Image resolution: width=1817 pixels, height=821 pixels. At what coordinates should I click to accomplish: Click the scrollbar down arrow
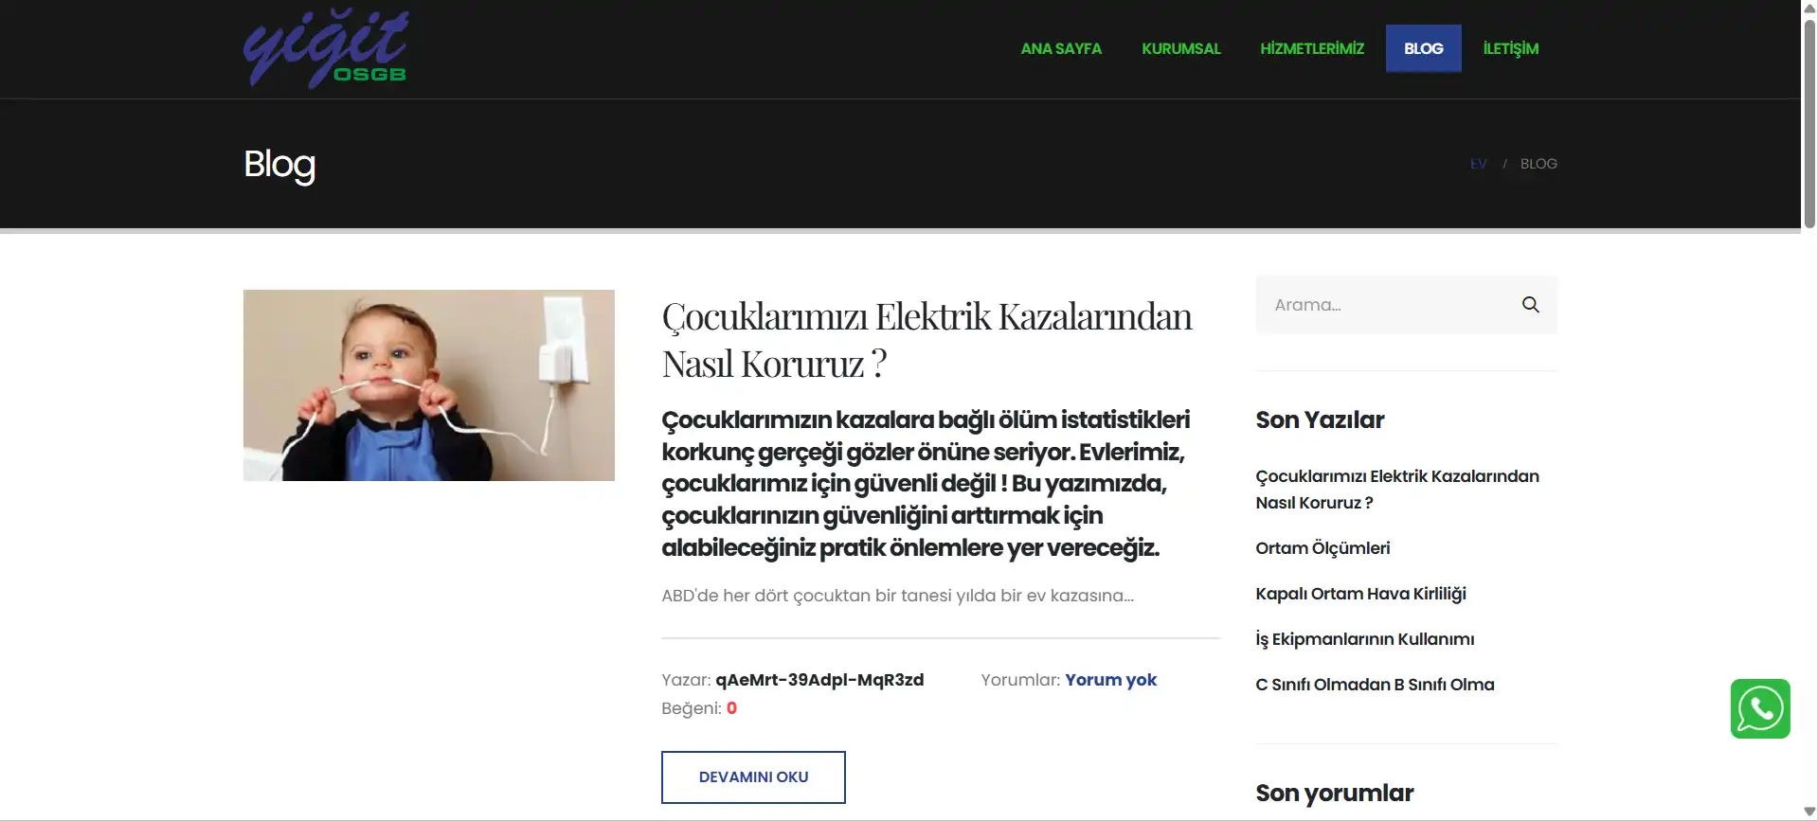point(1808,812)
